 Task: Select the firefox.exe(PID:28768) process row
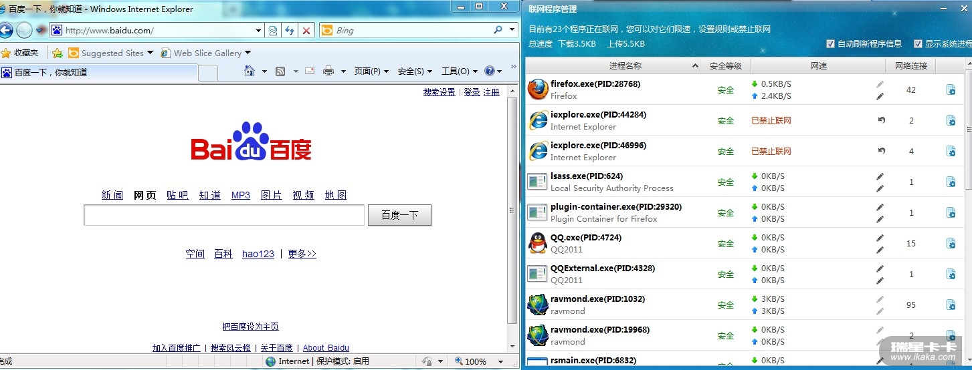pyautogui.click(x=745, y=89)
